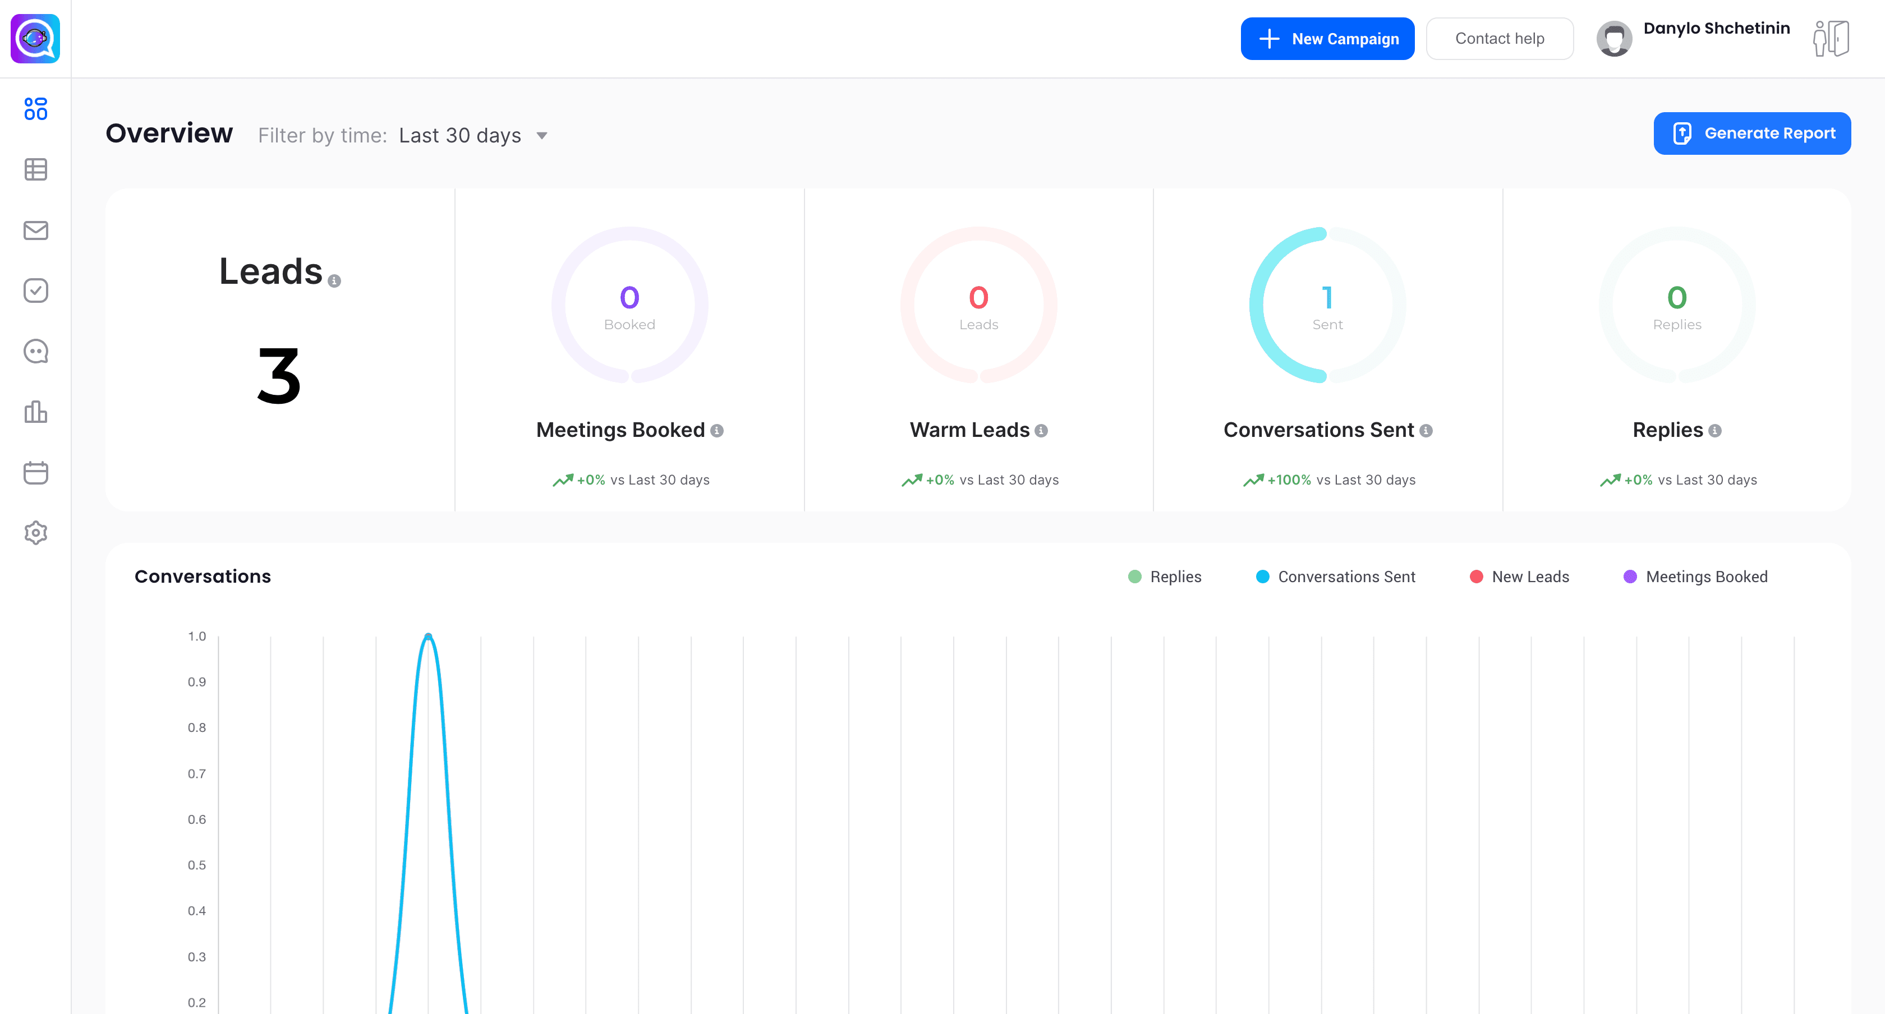
Task: Open the settings gear sidebar icon
Action: pyautogui.click(x=35, y=533)
